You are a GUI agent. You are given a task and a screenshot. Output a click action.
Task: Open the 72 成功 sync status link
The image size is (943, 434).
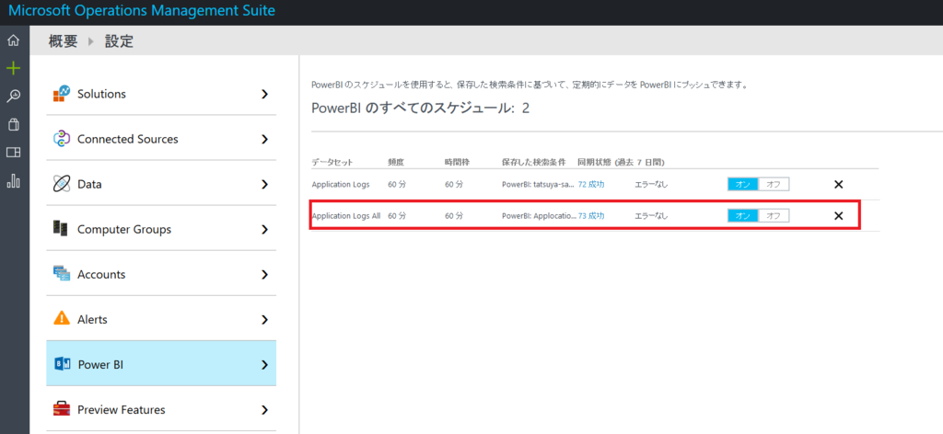591,184
